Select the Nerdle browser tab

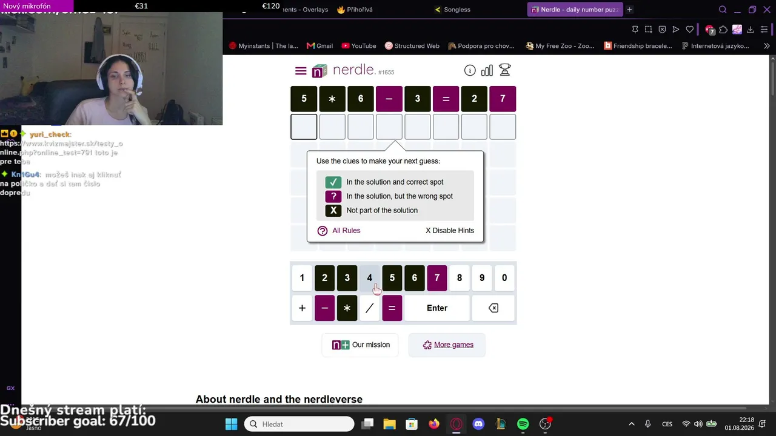[x=575, y=10]
